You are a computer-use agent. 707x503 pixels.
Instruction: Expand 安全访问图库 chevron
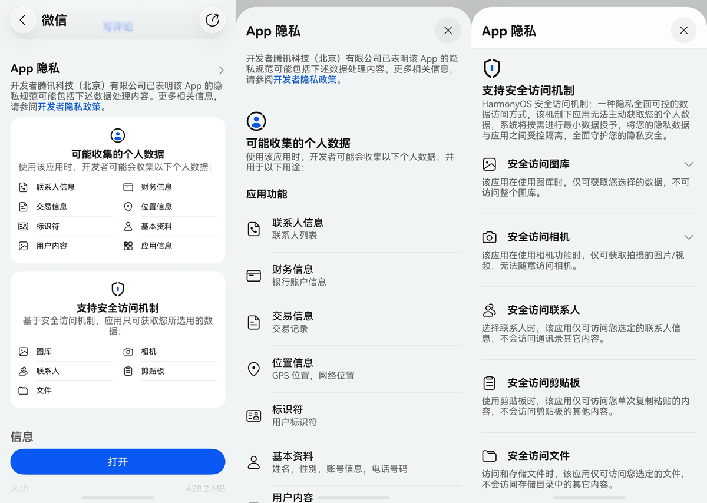689,164
